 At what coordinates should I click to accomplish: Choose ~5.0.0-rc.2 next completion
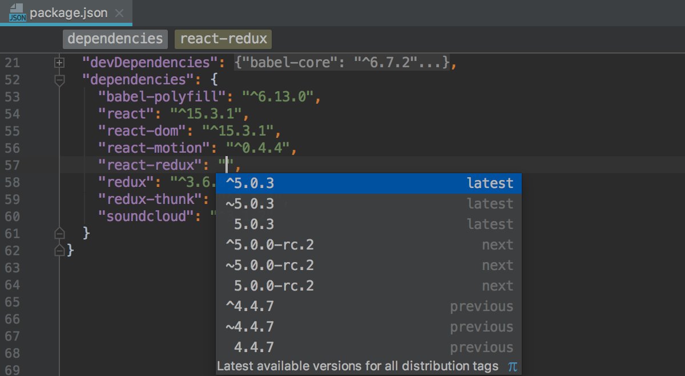368,265
